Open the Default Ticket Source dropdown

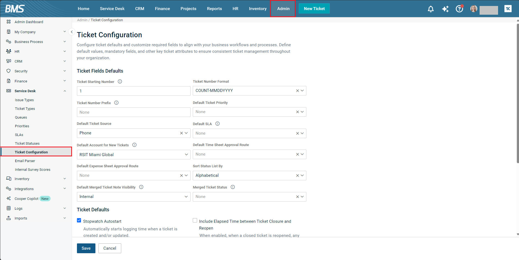(186, 133)
